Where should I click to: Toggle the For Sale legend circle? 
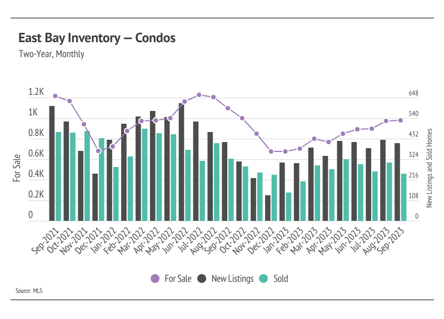tap(155, 279)
